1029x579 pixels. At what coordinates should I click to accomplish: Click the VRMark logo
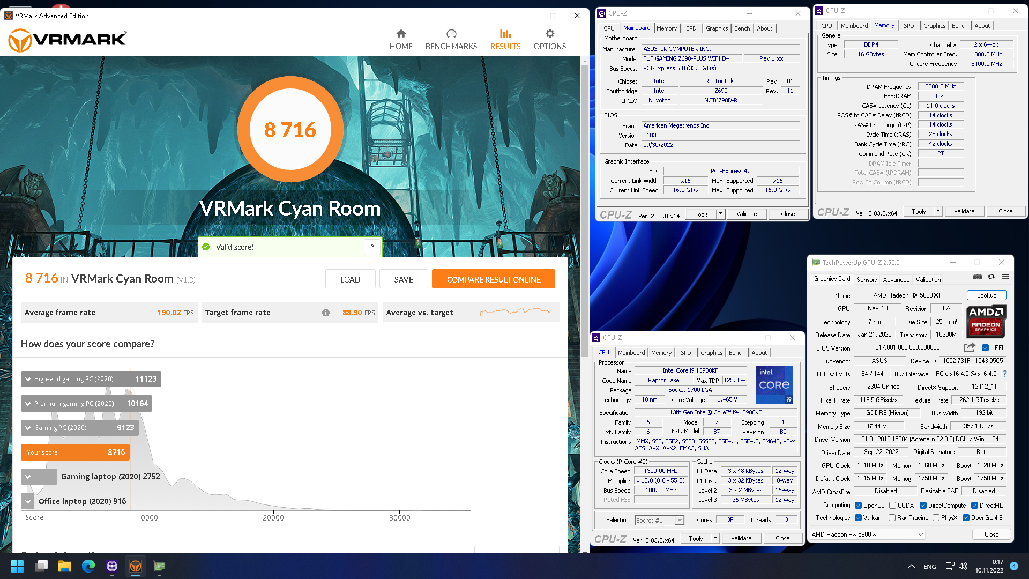[x=68, y=40]
